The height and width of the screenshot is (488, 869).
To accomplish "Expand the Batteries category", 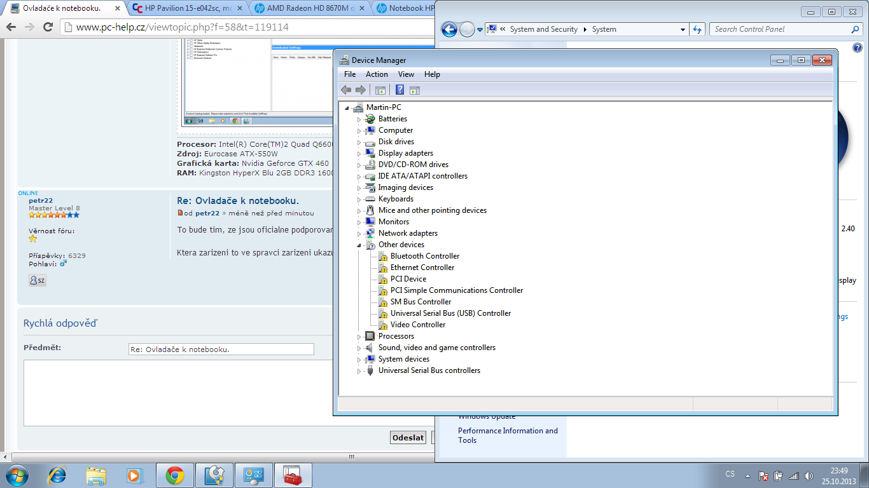I will (x=359, y=119).
